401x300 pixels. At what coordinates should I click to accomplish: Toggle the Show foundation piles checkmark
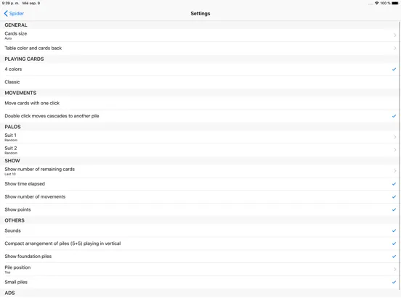point(394,257)
